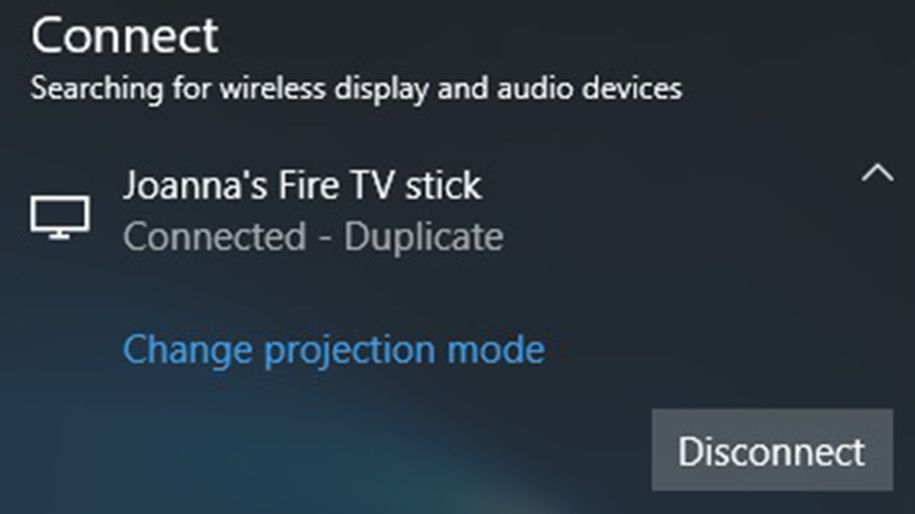Viewport: 915px width, 514px height.
Task: Choose the screen icon next to Joanna's device
Action: click(60, 218)
